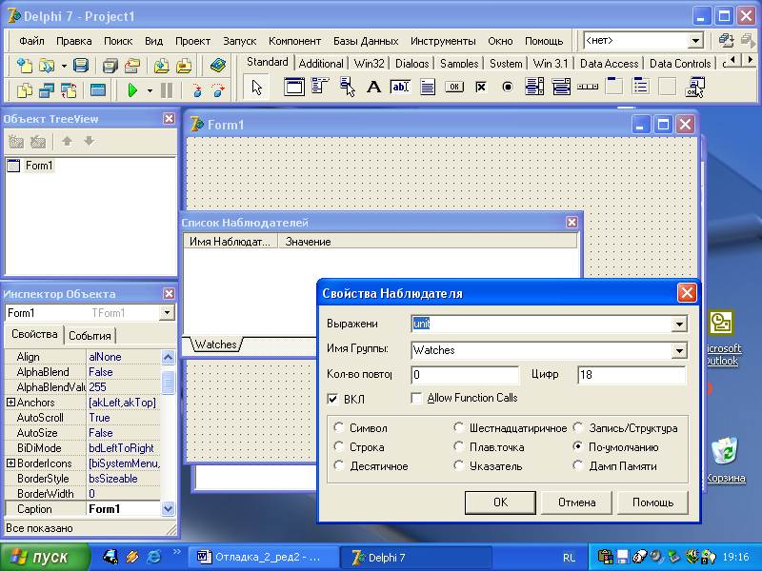Click OK in Свойства Наблюдателя dialog
The image size is (762, 571).
[500, 502]
